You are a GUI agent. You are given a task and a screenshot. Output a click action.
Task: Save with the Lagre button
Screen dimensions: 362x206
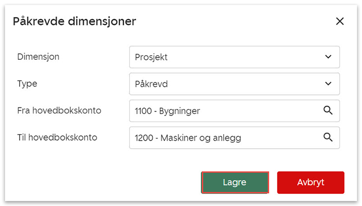(235, 182)
